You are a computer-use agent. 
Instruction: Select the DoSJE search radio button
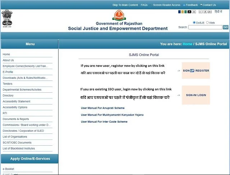194,23
